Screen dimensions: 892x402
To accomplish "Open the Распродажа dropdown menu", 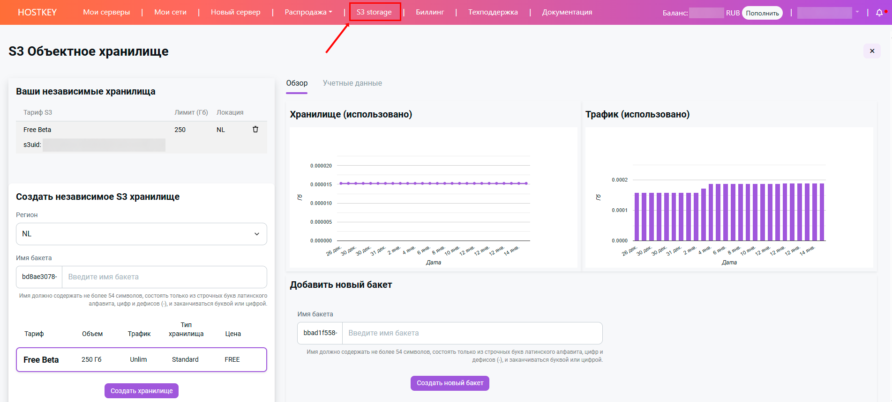I will [308, 12].
